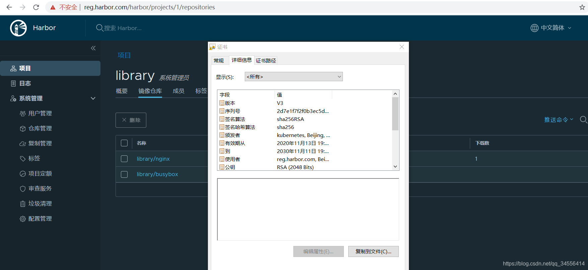Viewport: 588px width, 270px height.
Task: Collapse the sidebar with double-chevron icon
Action: coord(93,48)
